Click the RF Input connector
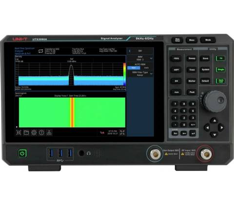Viewport: 234px width, 205px height. (x=206, y=154)
